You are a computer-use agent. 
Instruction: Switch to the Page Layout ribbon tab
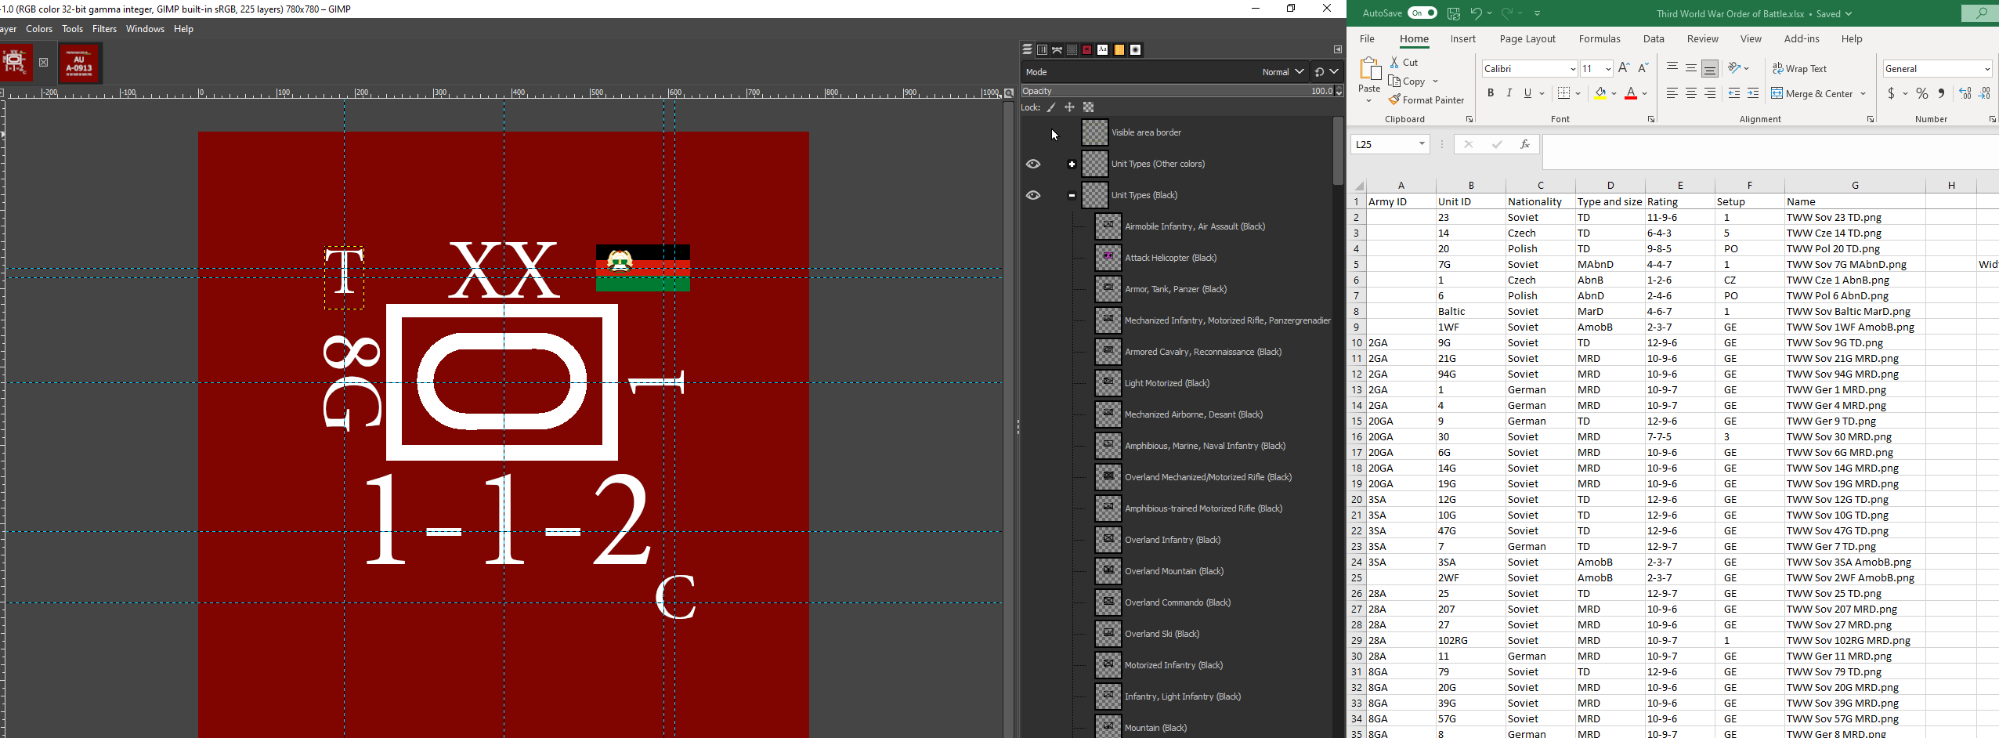tap(1527, 39)
